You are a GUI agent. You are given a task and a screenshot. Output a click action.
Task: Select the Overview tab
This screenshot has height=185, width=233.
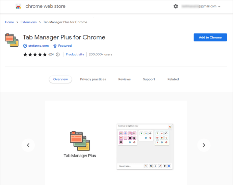click(x=60, y=79)
